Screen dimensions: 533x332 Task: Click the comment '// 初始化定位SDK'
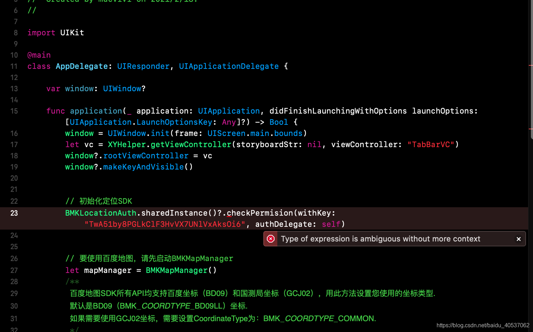pyautogui.click(x=99, y=201)
